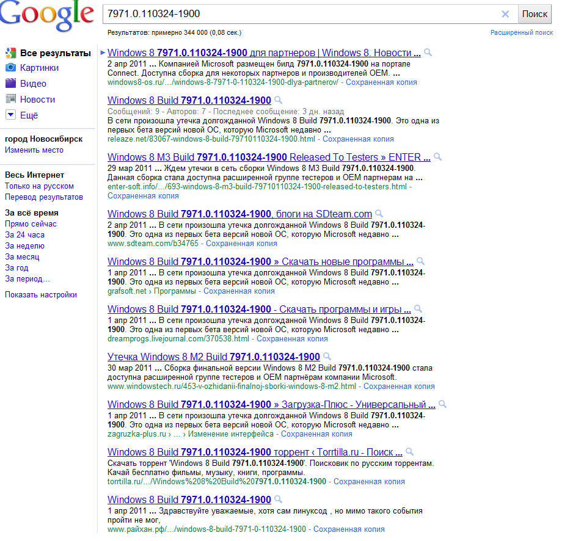This screenshot has height=541, width=562.
Task: Click Показать настройки link
Action: (40, 295)
